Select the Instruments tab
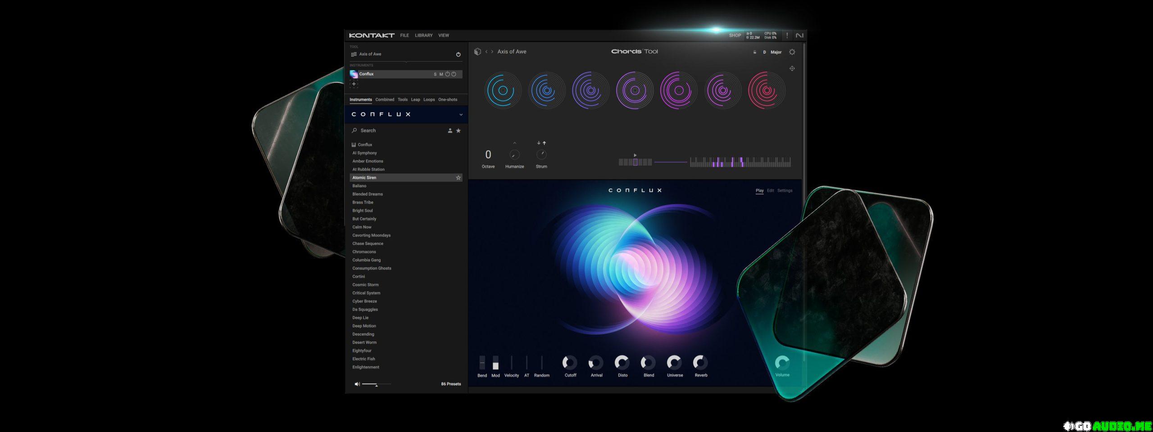 point(361,99)
